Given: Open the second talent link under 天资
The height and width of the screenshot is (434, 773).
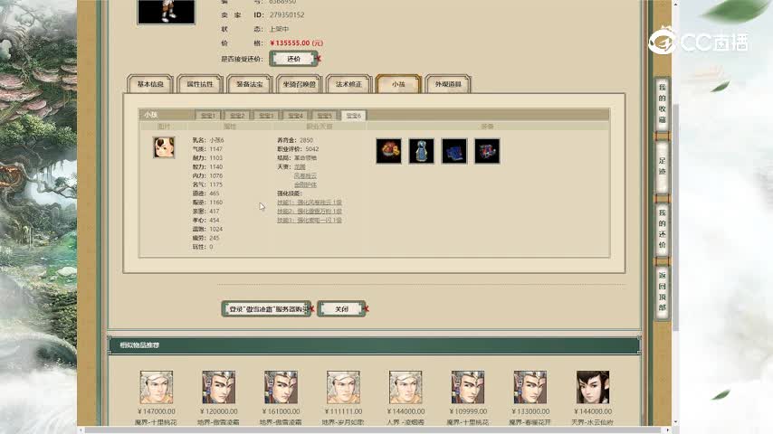Looking at the screenshot, I should (306, 176).
